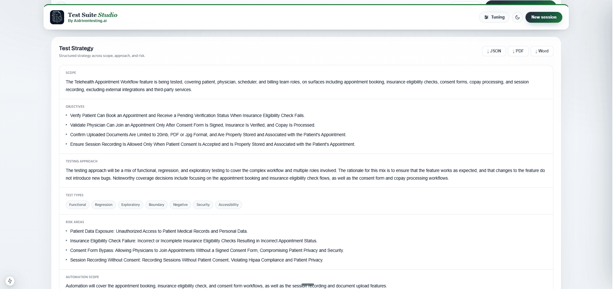Select the Regression test type chip
The width and height of the screenshot is (613, 289).
(x=104, y=205)
